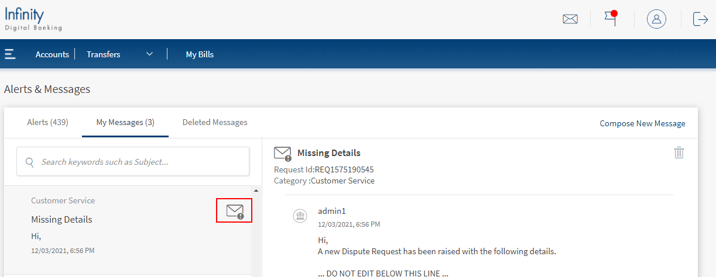
Task: Click the bank avatar beside admin1
Action: [x=300, y=216]
